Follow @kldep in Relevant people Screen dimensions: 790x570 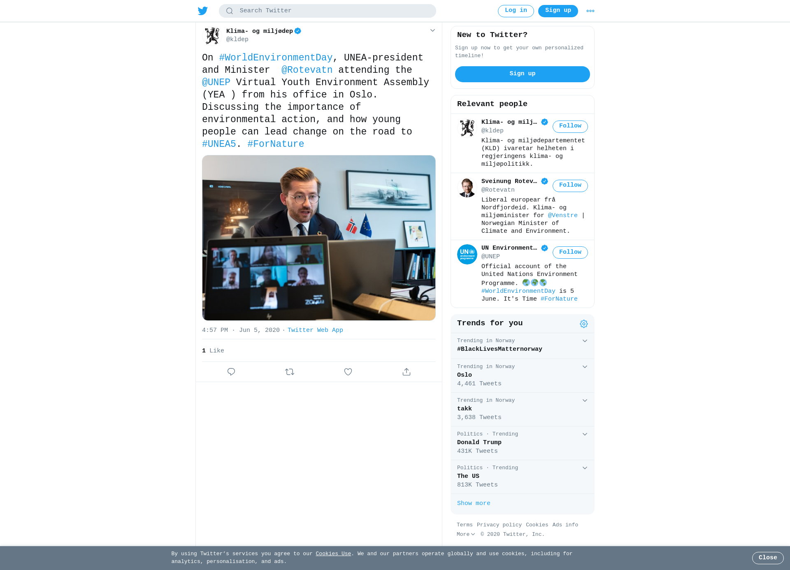570,126
